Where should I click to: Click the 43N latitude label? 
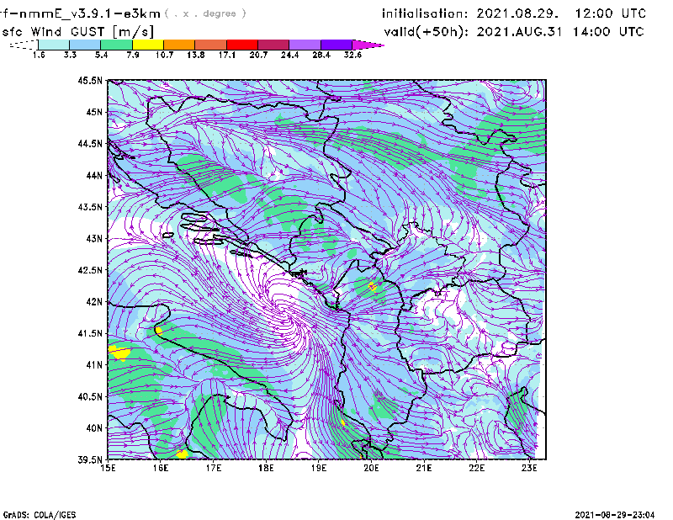click(x=94, y=238)
